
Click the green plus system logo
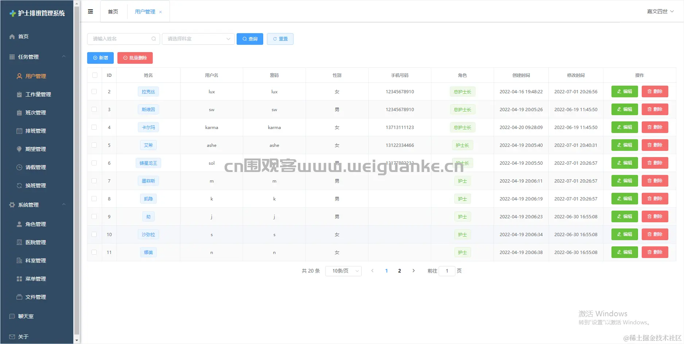pos(13,13)
